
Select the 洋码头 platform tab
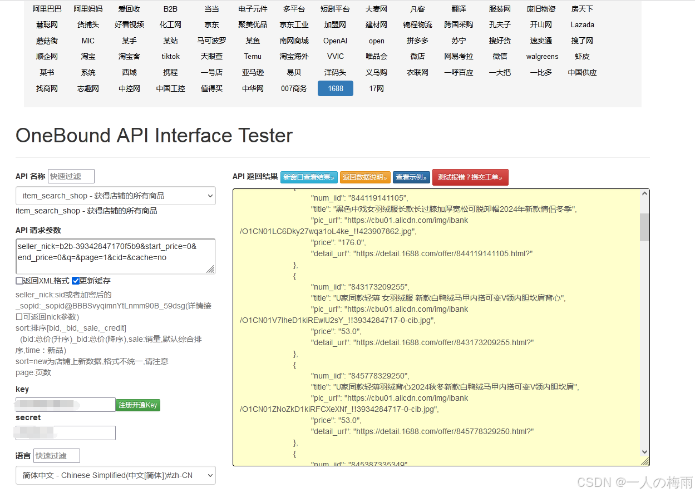coord(336,72)
